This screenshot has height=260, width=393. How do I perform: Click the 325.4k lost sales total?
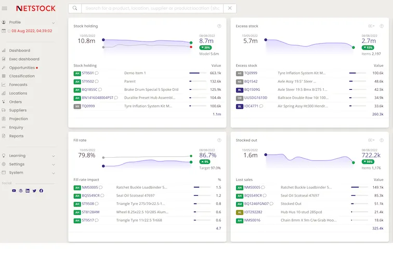[x=378, y=228]
